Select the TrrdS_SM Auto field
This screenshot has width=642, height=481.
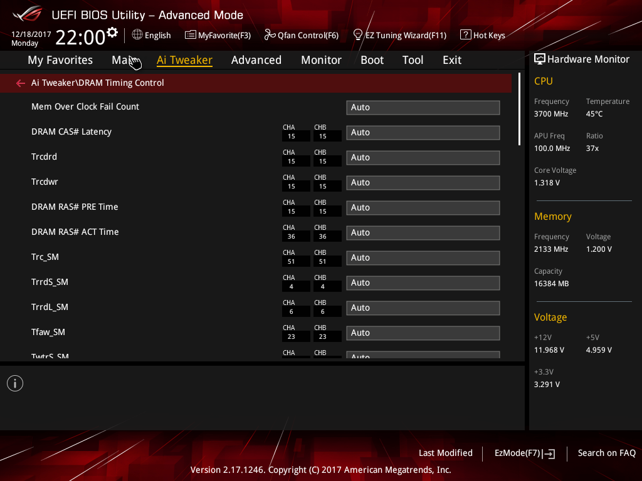point(423,283)
